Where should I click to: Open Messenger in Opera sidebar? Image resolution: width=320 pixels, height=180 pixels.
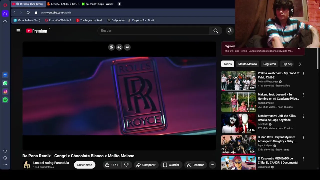(5, 75)
